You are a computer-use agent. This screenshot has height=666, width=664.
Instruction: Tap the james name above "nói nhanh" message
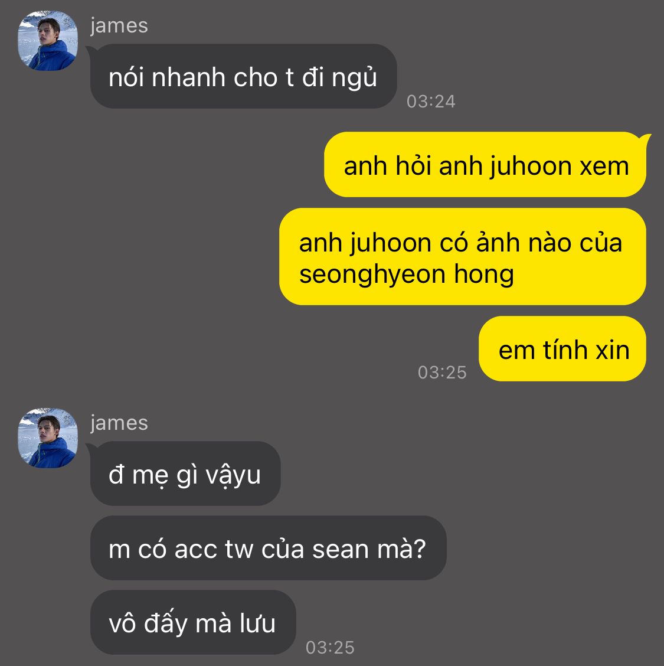[119, 26]
